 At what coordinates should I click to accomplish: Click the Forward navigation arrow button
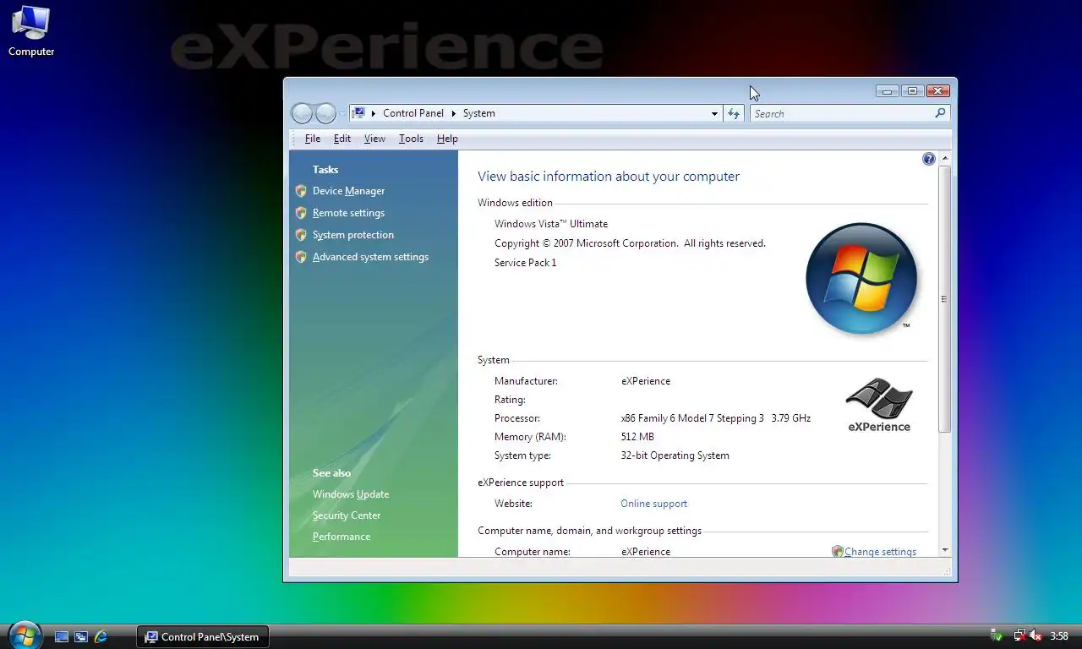[x=325, y=113]
